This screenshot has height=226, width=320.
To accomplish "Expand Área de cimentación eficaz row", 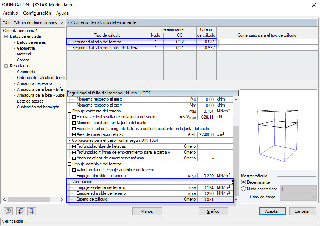I will (74, 134).
